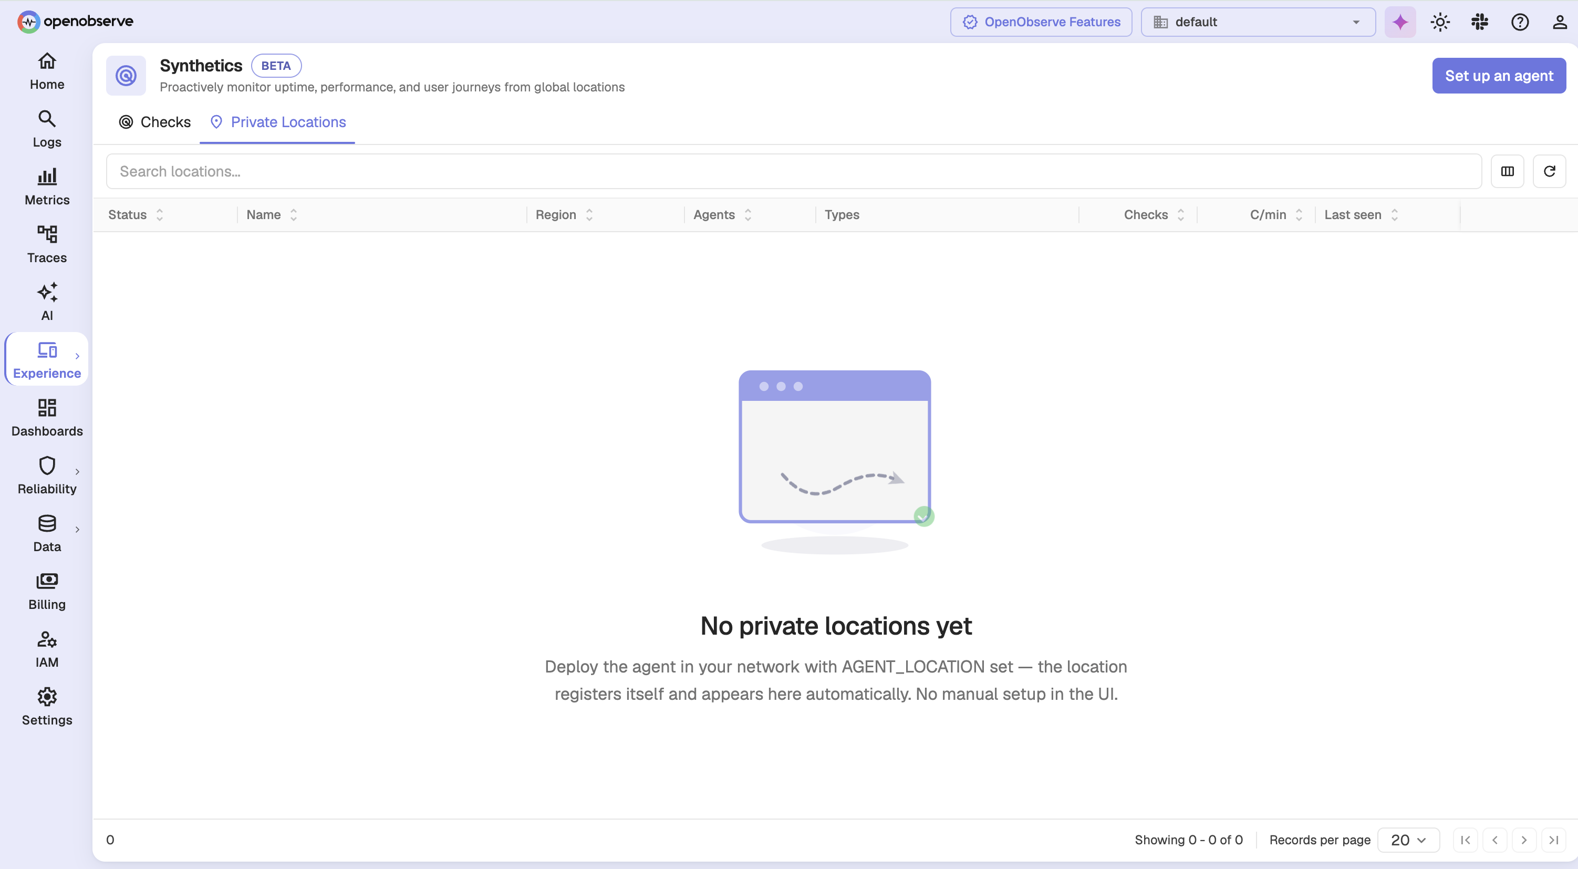Screen dimensions: 1578x869
Task: Click the OpenObserve logo
Action: pyautogui.click(x=75, y=22)
